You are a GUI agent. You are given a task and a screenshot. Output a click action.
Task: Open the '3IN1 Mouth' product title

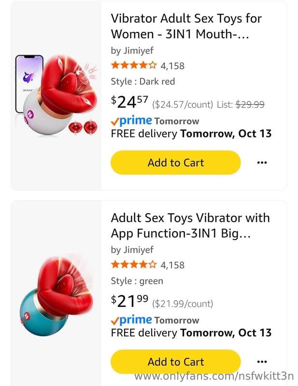186,26
